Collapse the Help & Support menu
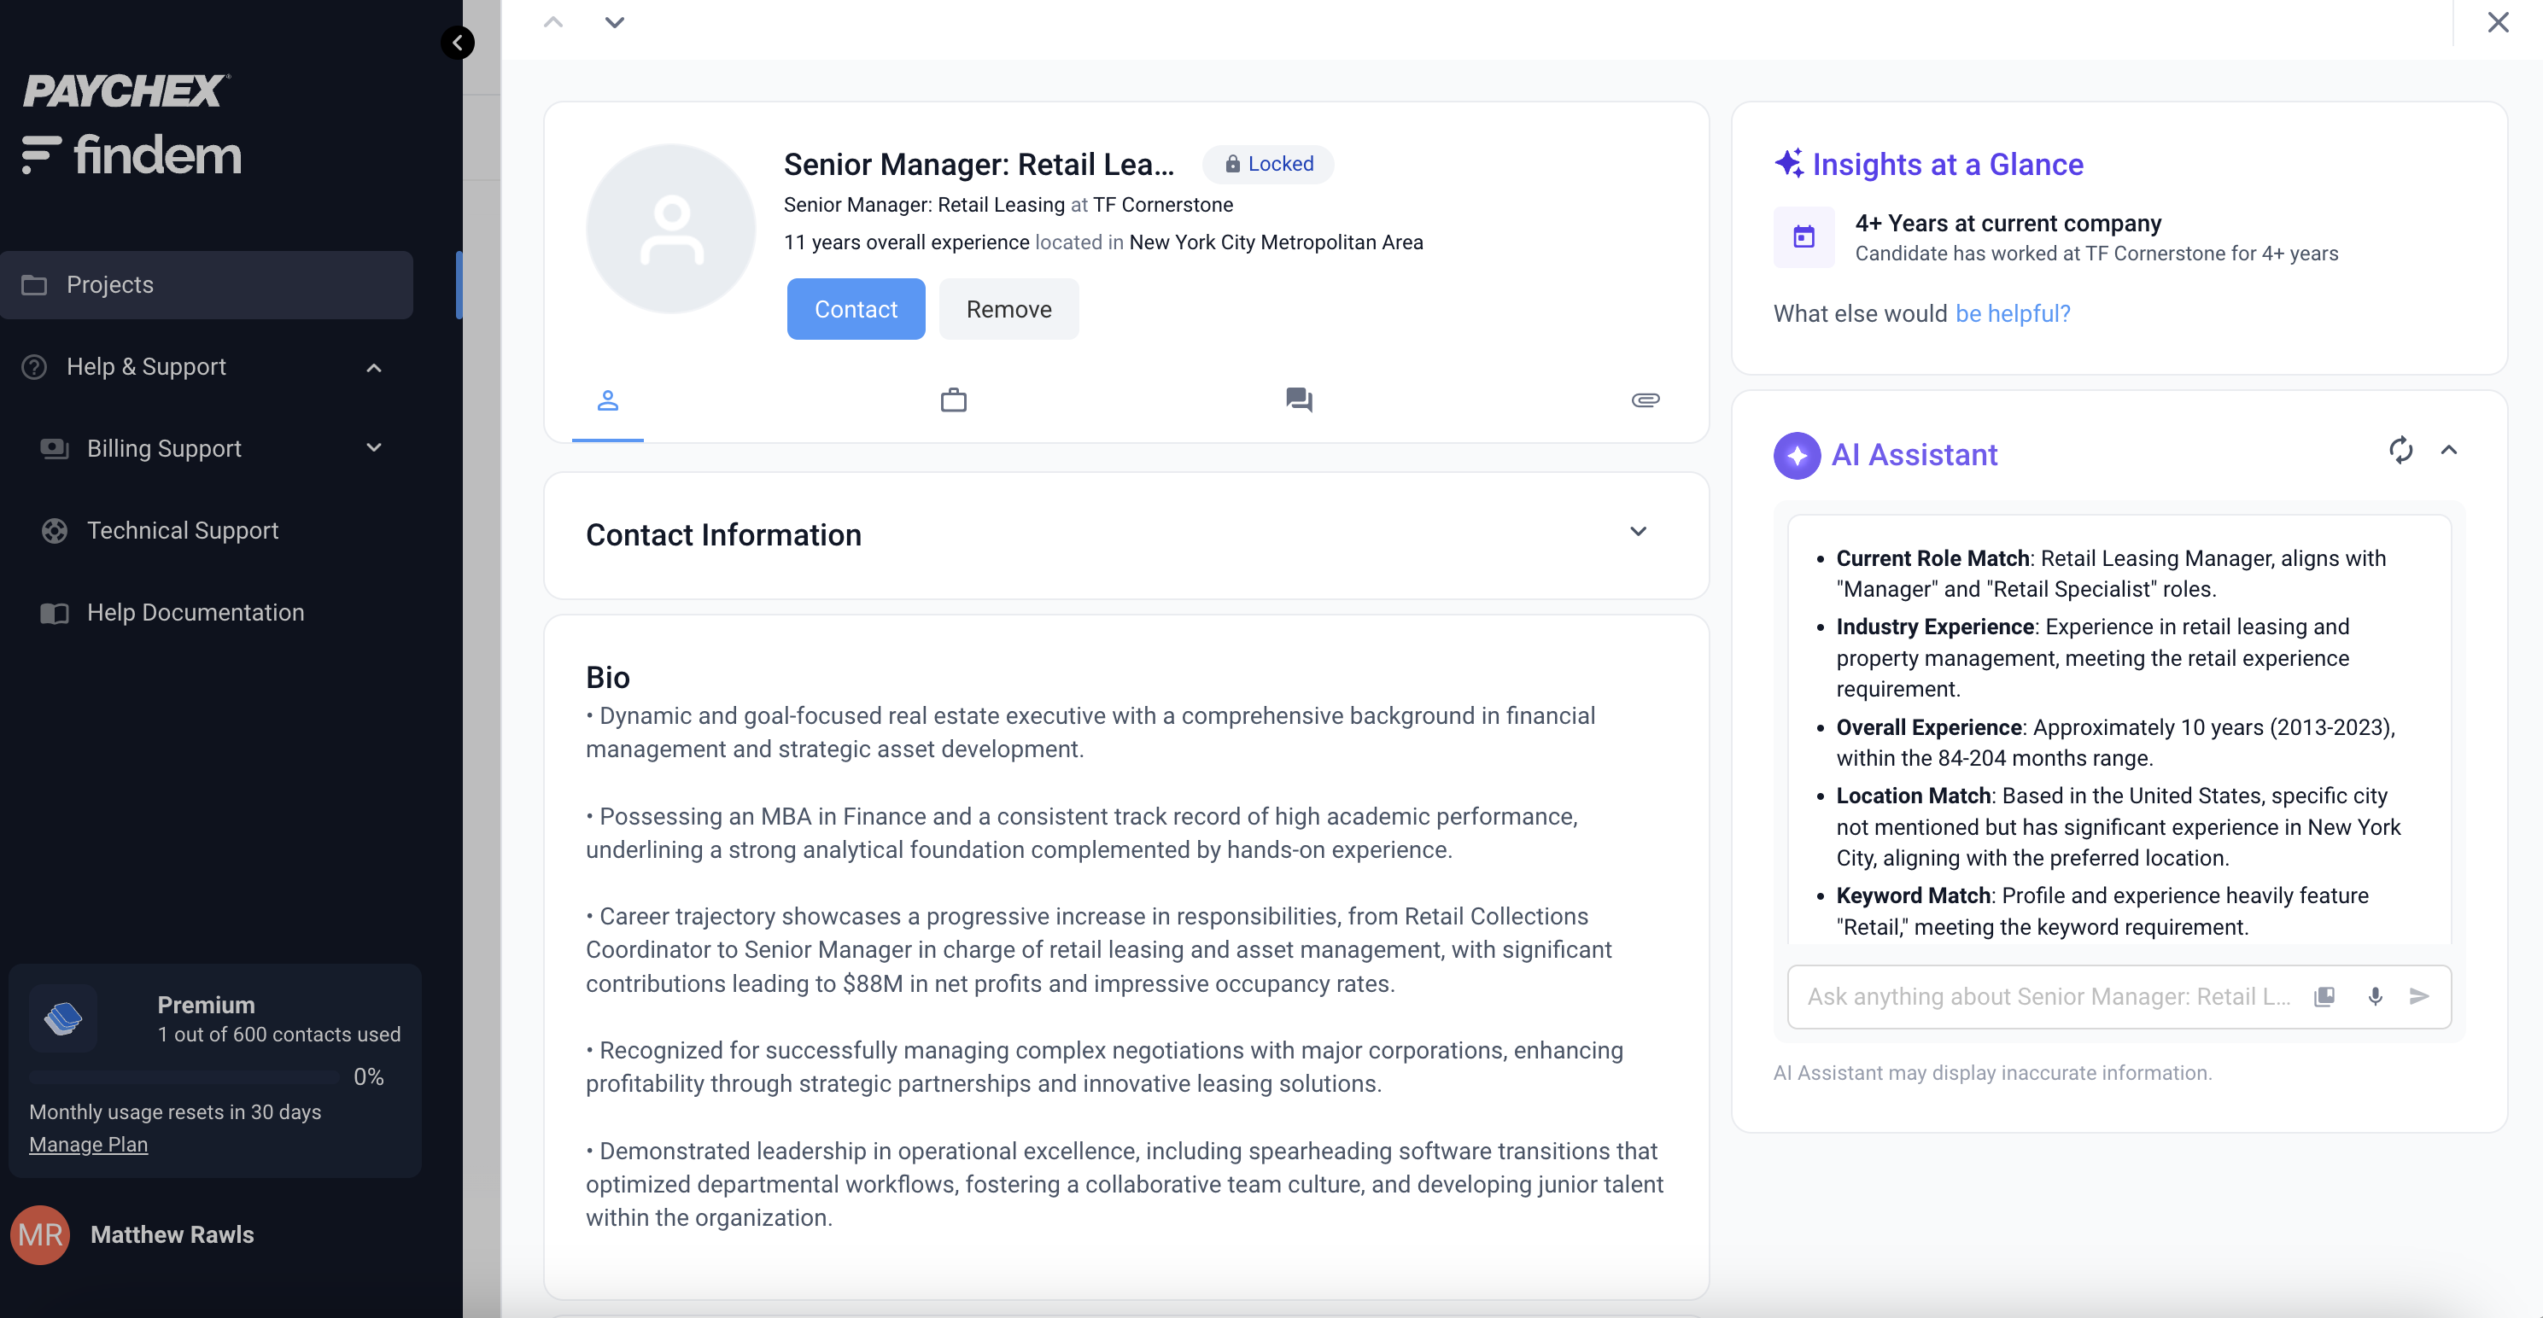2543x1318 pixels. click(373, 368)
